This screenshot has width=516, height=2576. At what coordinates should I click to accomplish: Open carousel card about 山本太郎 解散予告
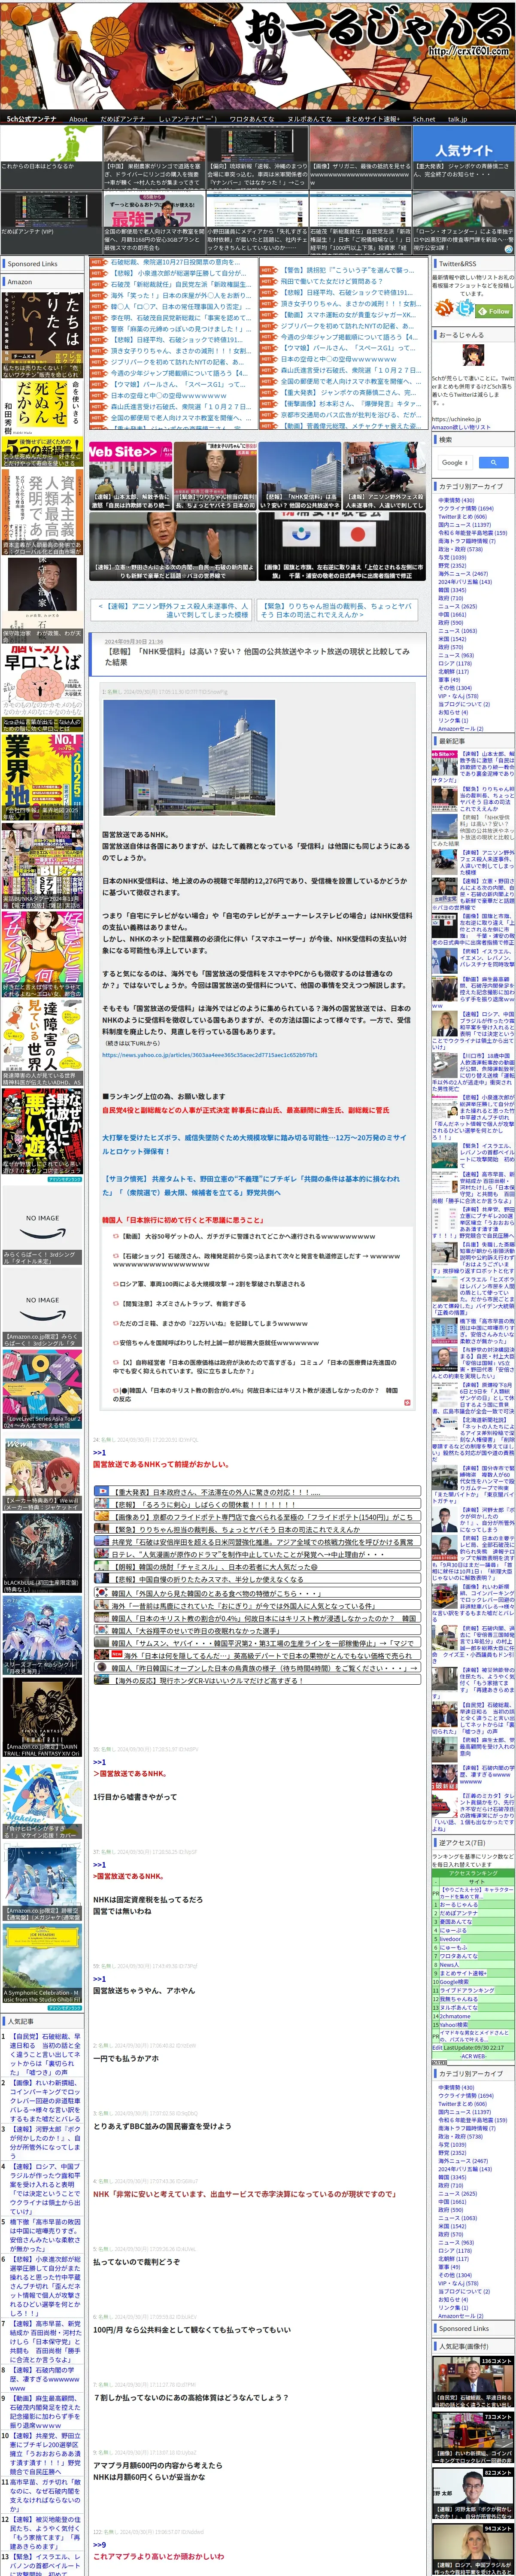[130, 477]
